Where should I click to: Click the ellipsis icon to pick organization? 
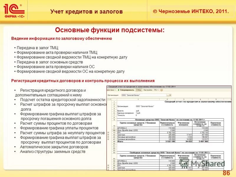[168, 95]
